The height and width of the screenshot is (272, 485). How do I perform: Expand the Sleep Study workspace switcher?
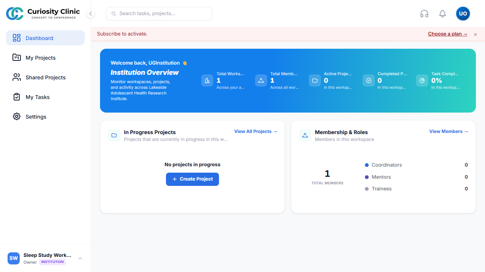pos(80,258)
